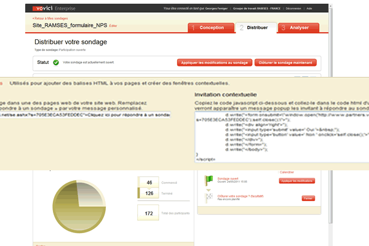369x246 pixels.
Task: Click the javascript code text area
Action: pyautogui.click(x=282, y=137)
